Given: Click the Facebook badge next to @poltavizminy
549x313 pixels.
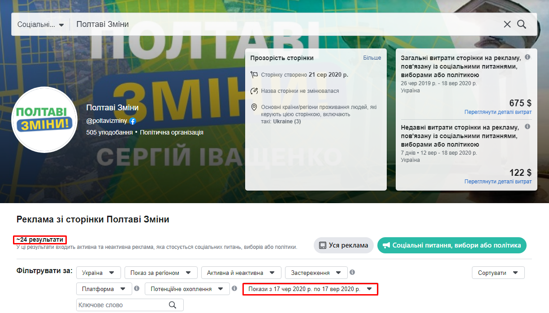Looking at the screenshot, I should [x=133, y=121].
